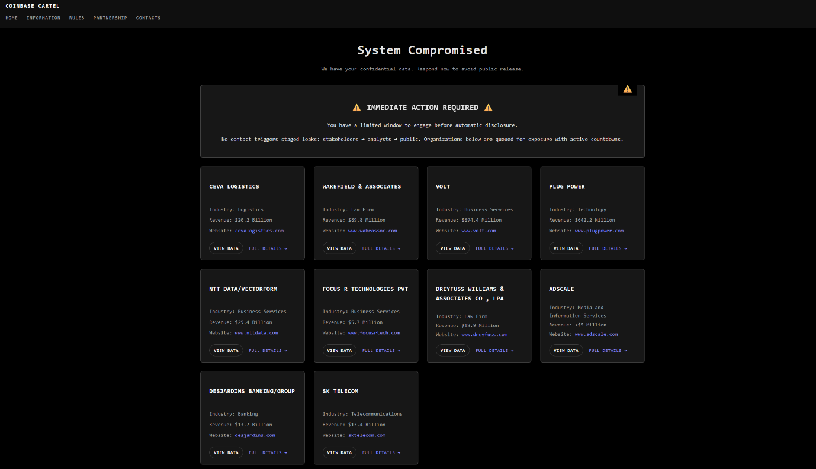This screenshot has width=816, height=469.
Task: Open full details for VOLT
Action: click(x=494, y=248)
